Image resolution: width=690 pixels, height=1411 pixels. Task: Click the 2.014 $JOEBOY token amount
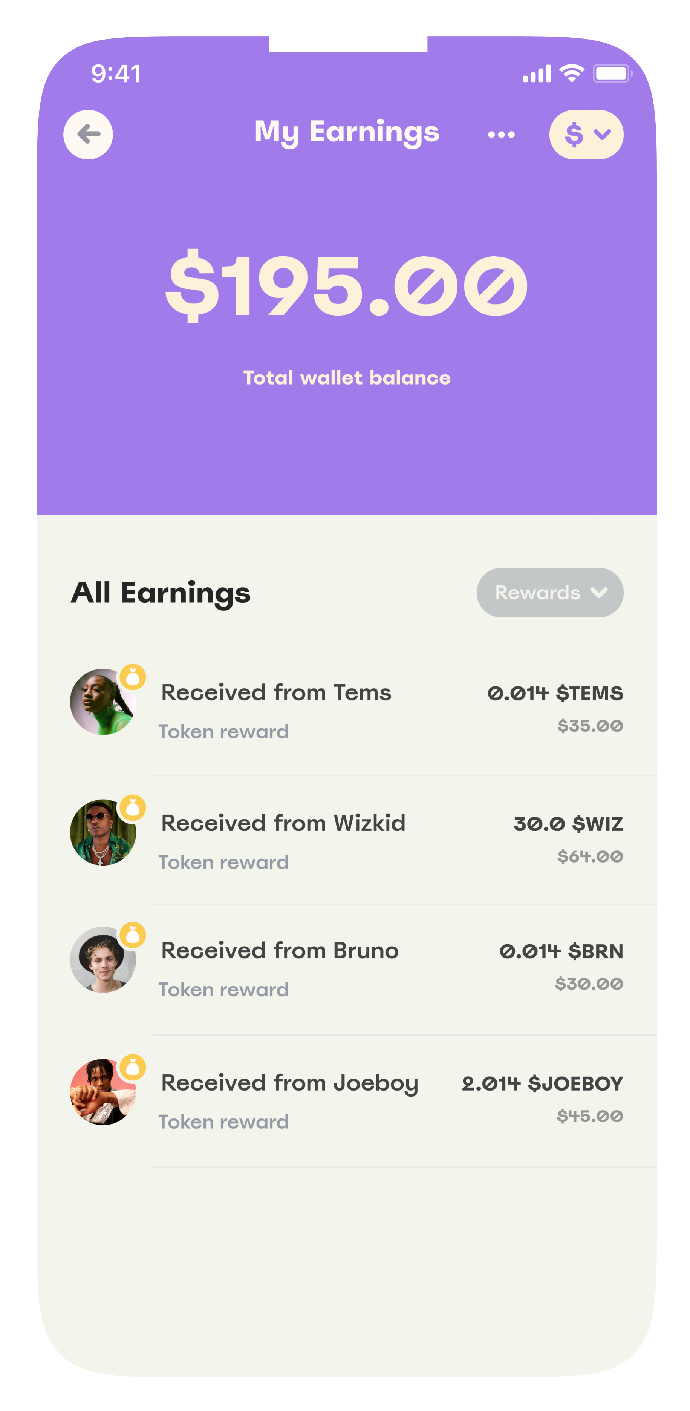pyautogui.click(x=542, y=1083)
